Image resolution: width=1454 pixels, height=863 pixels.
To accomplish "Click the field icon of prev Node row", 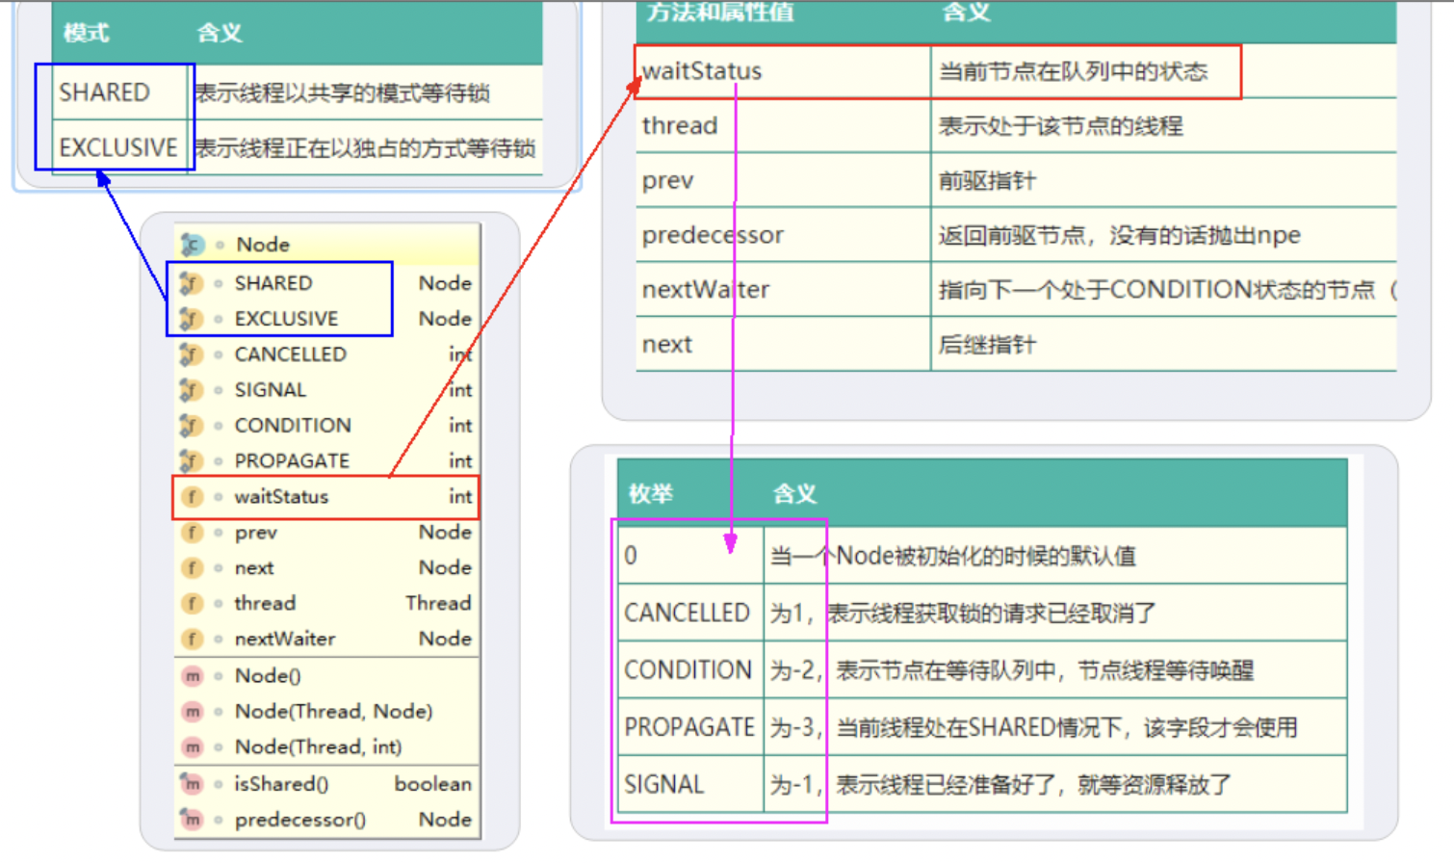I will [x=193, y=533].
